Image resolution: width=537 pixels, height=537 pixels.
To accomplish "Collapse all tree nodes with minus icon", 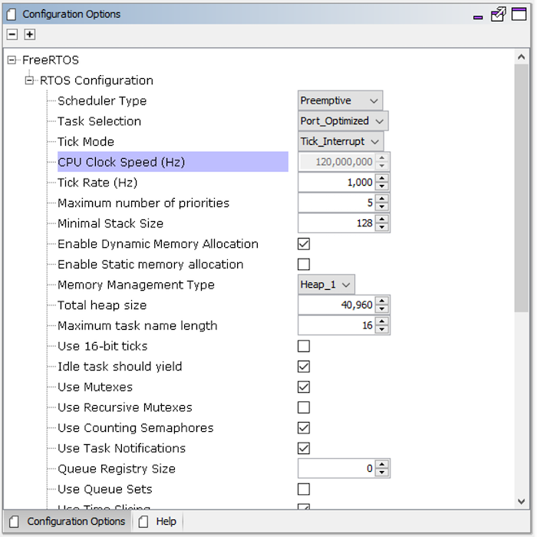I will 12,35.
